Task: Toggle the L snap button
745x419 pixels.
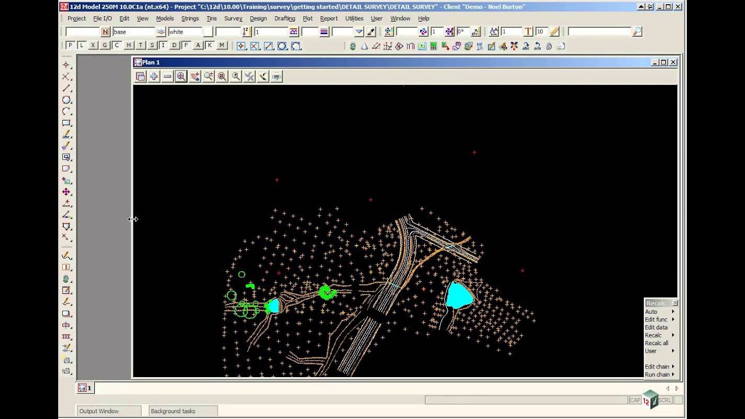Action: pos(82,45)
